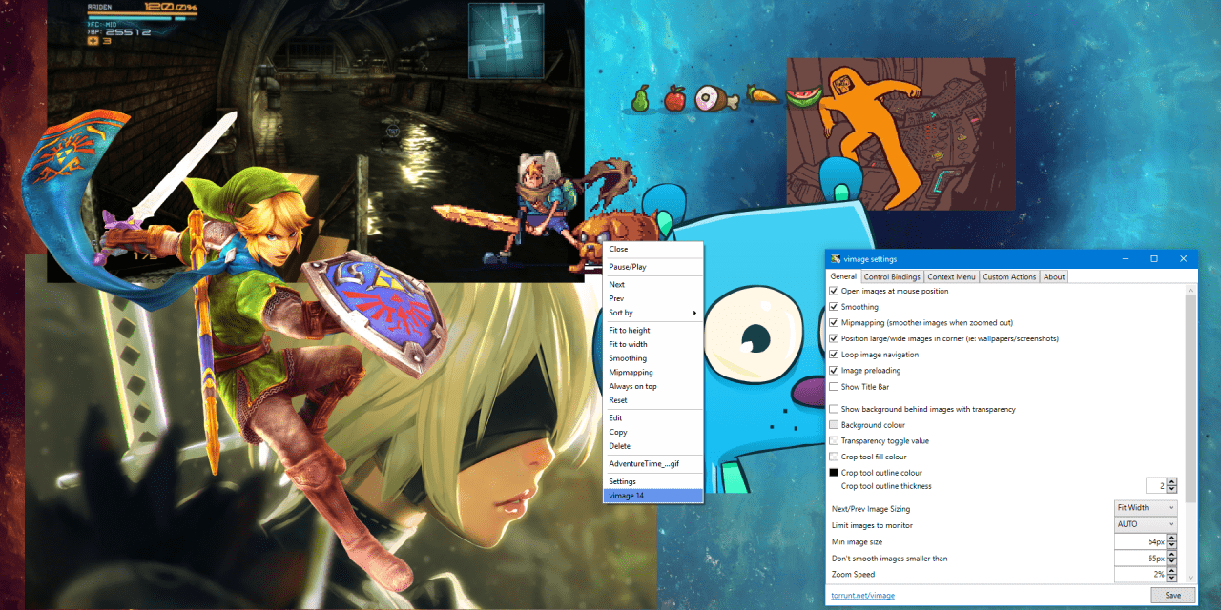The height and width of the screenshot is (610, 1221).
Task: Toggle Smoothing from the context menu
Action: click(x=652, y=358)
